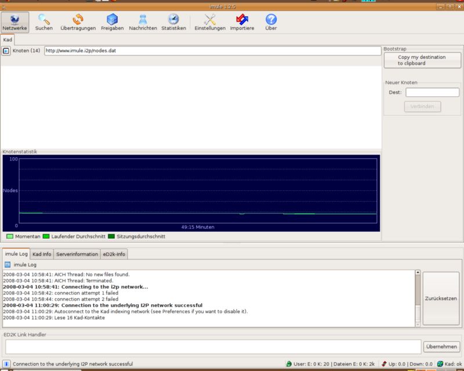Click the Knotenstatistik graph area
Screen dimensions: 464x371
click(191, 193)
